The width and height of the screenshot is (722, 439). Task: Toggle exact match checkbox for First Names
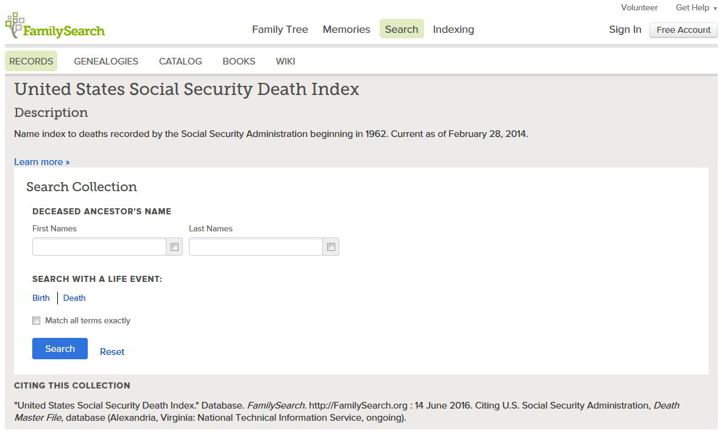[x=174, y=247]
